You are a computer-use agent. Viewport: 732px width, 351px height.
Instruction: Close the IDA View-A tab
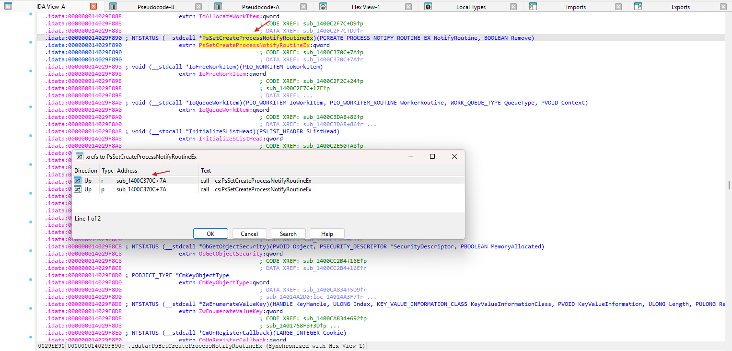[x=93, y=7]
